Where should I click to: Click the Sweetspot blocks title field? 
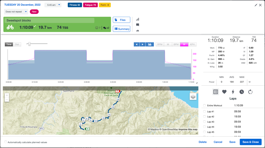pos(49,20)
